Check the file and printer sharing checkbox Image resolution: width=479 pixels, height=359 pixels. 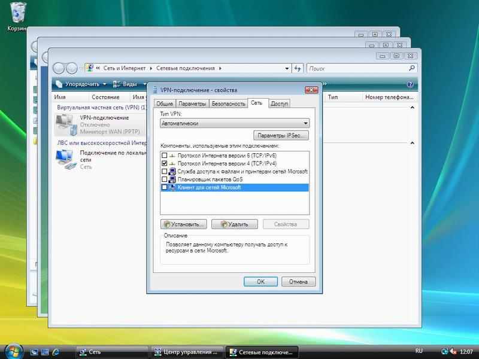(x=164, y=171)
